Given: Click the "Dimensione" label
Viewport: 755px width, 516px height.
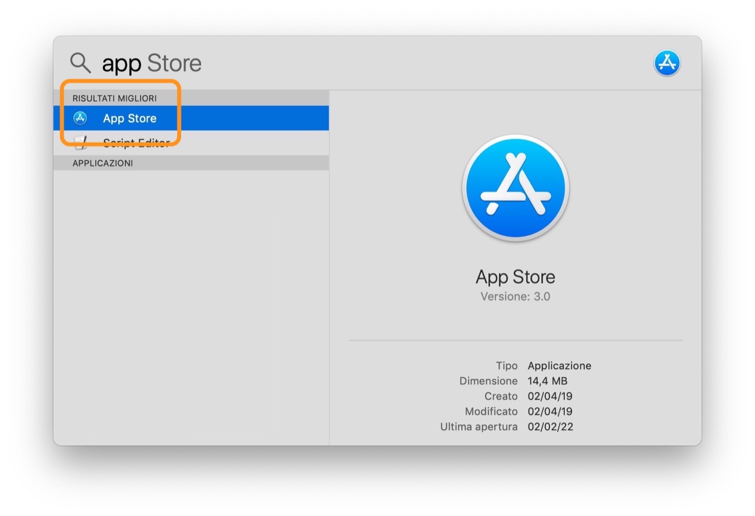Looking at the screenshot, I should coord(488,381).
